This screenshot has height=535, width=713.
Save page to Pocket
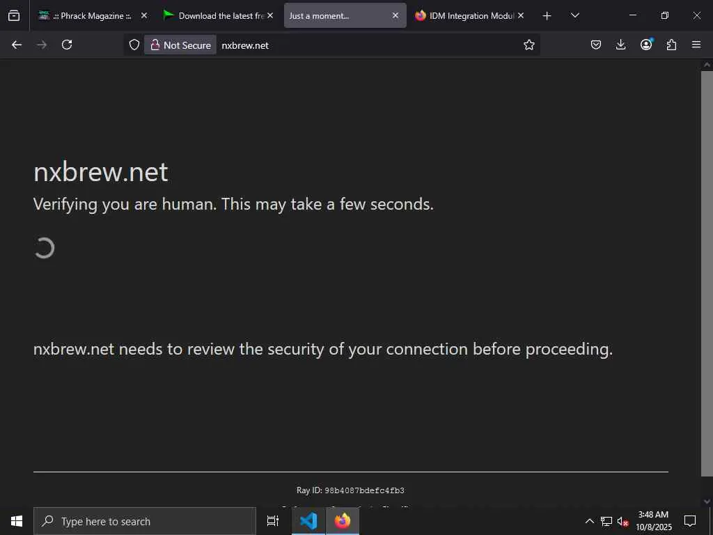[596, 45]
